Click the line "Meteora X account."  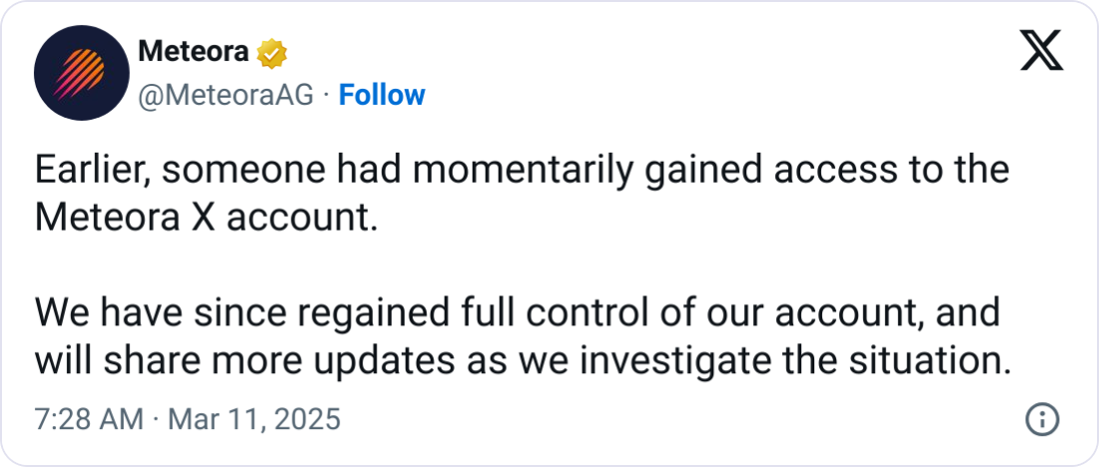(x=207, y=218)
